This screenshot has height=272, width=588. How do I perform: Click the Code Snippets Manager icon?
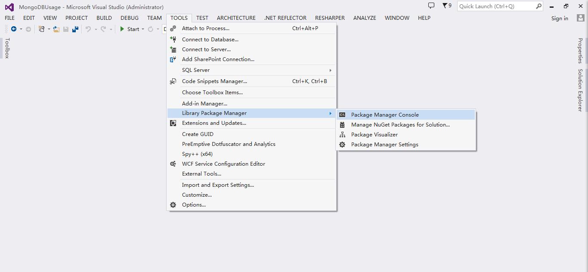point(173,81)
